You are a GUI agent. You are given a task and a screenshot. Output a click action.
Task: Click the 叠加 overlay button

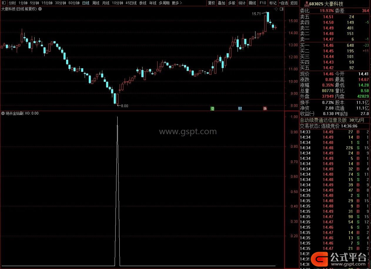pos(221,3)
